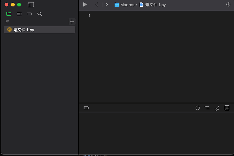Open help with the question mark icon
This screenshot has height=156, width=234.
click(228, 5)
